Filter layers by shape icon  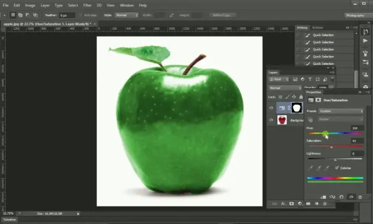pos(317,79)
